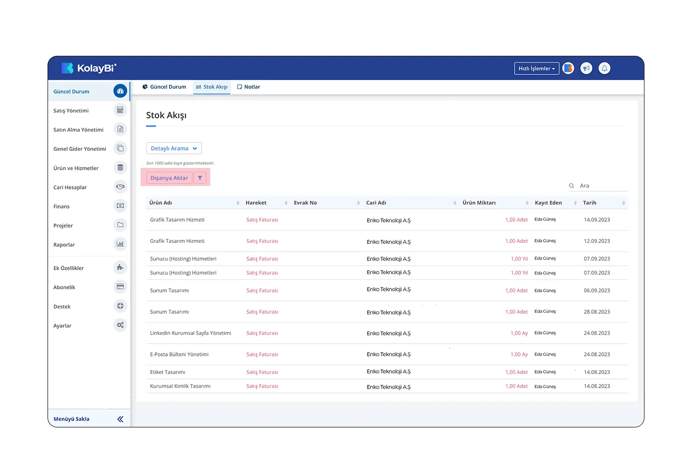
Task: Sort by Evrak No column arrows
Action: (x=358, y=203)
